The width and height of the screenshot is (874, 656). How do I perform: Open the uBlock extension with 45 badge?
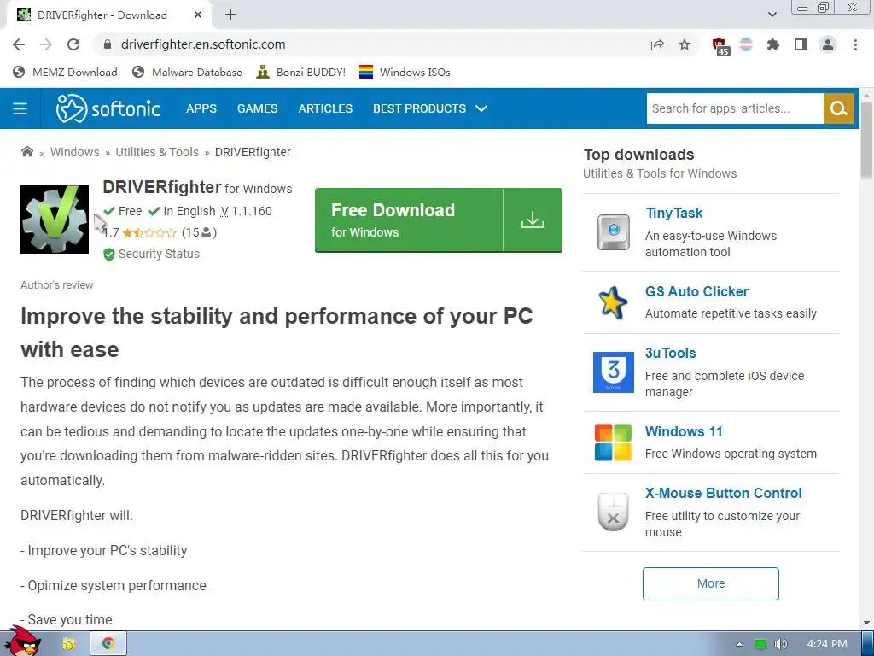(720, 46)
